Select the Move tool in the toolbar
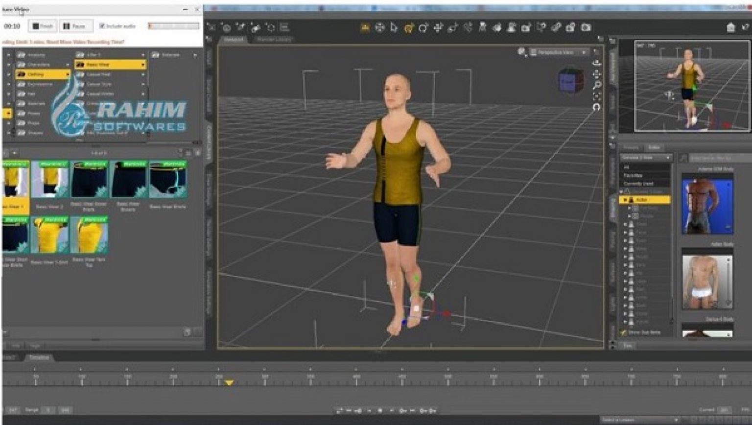Screen dimensions: 752x425 [x=437, y=27]
